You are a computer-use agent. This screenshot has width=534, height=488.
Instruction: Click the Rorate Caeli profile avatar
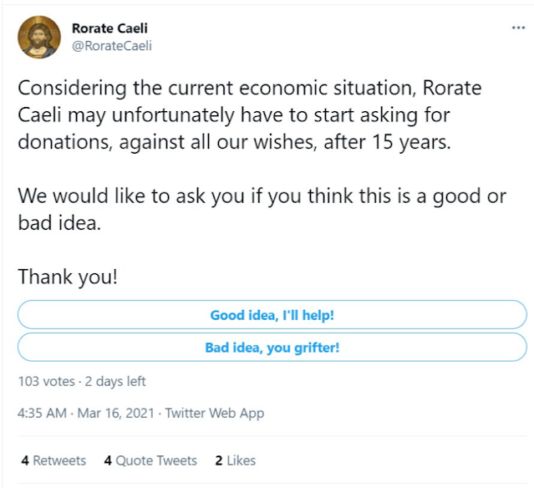tap(39, 38)
